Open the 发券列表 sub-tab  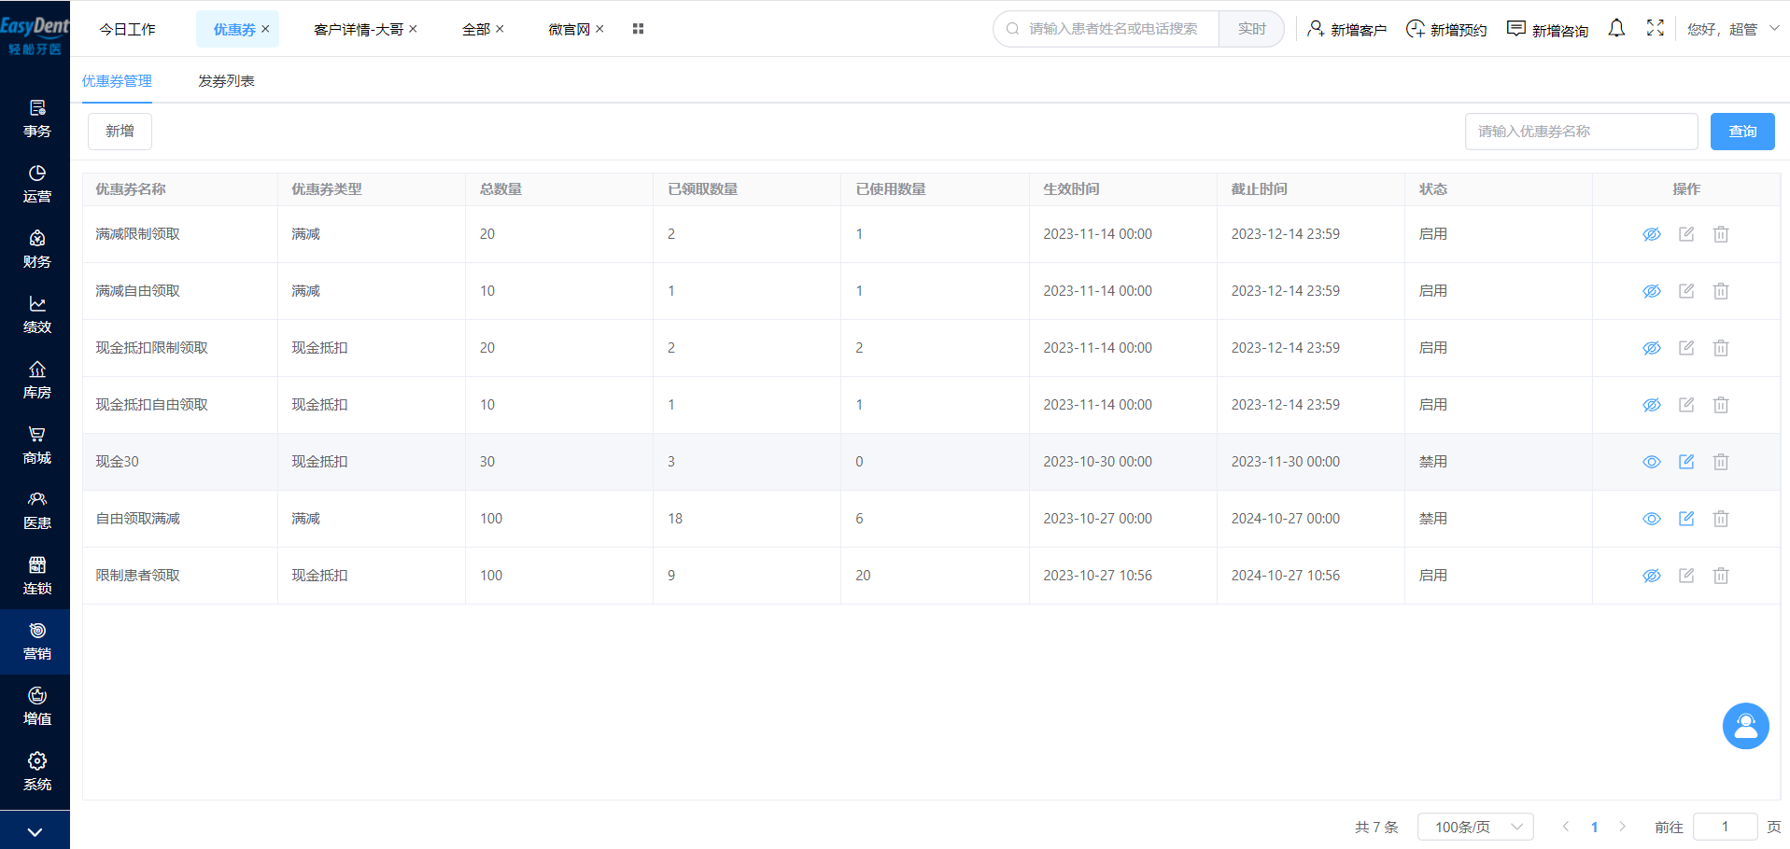(x=226, y=81)
